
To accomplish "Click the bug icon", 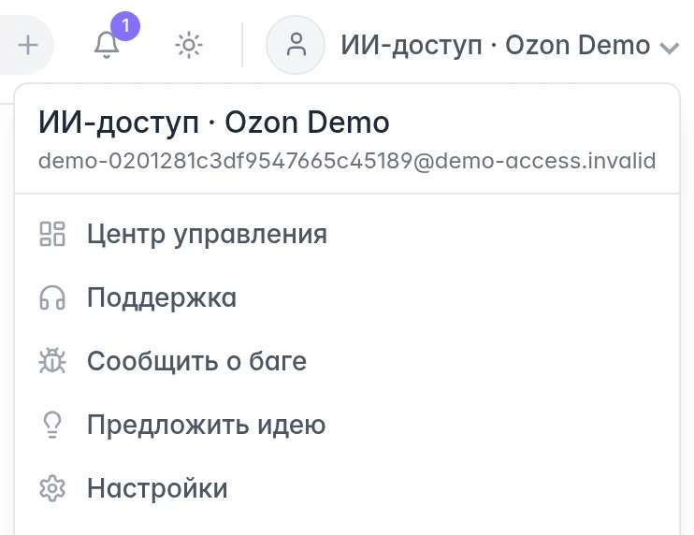I will click(52, 361).
